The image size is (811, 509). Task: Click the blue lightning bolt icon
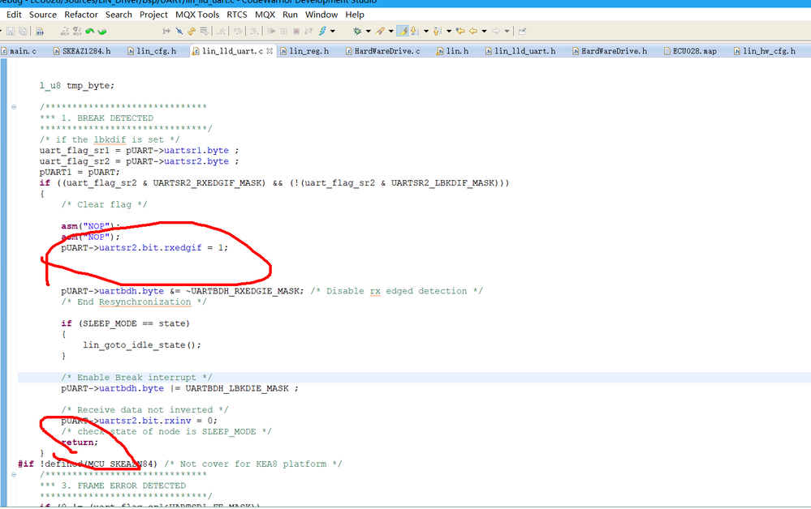[x=322, y=31]
